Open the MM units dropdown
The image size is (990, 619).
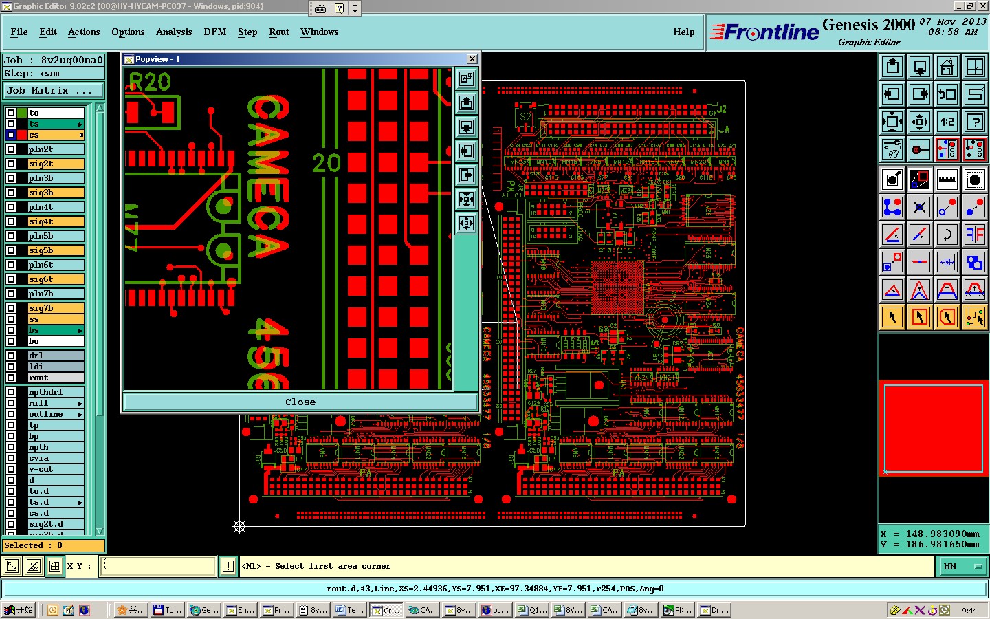962,566
